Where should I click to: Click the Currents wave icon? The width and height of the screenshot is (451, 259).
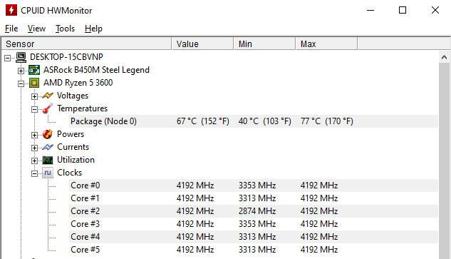[x=48, y=147]
